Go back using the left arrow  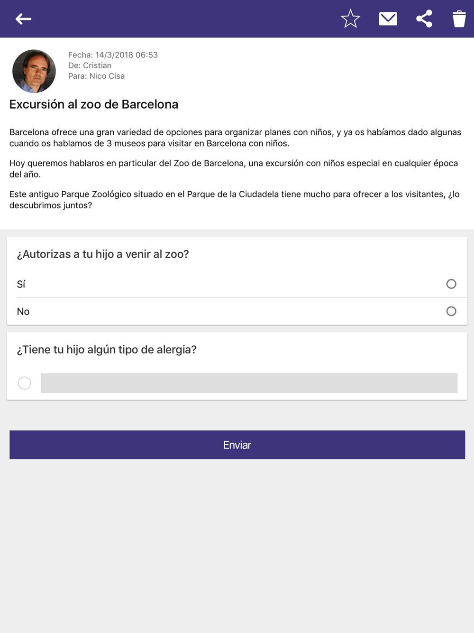click(23, 19)
